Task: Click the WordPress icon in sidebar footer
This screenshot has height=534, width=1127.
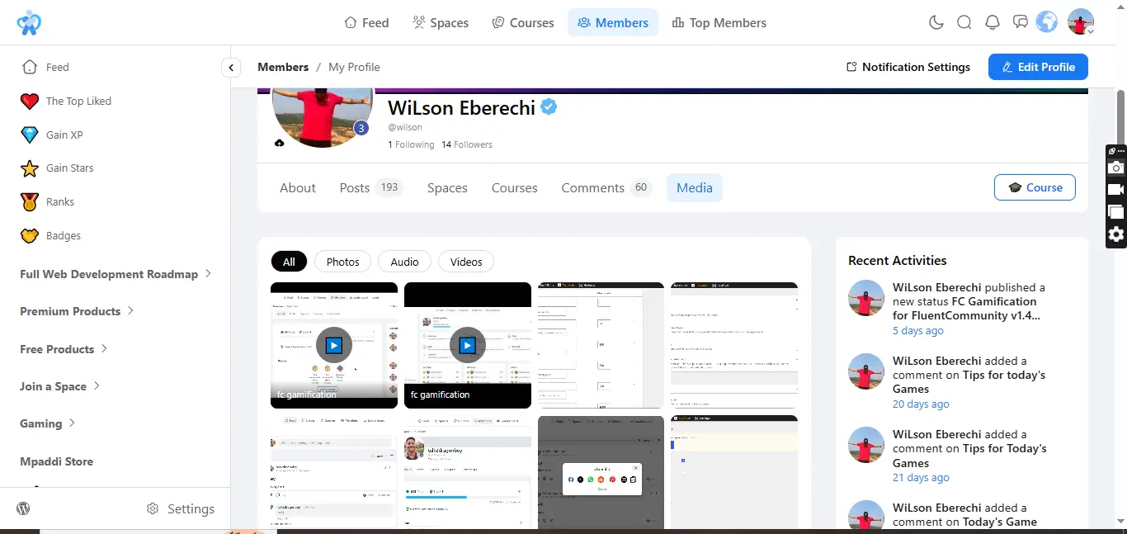Action: 23,508
